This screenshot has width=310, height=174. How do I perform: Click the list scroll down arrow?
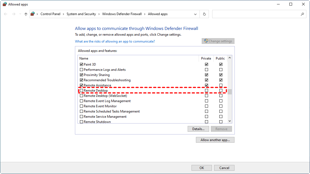click(230, 121)
